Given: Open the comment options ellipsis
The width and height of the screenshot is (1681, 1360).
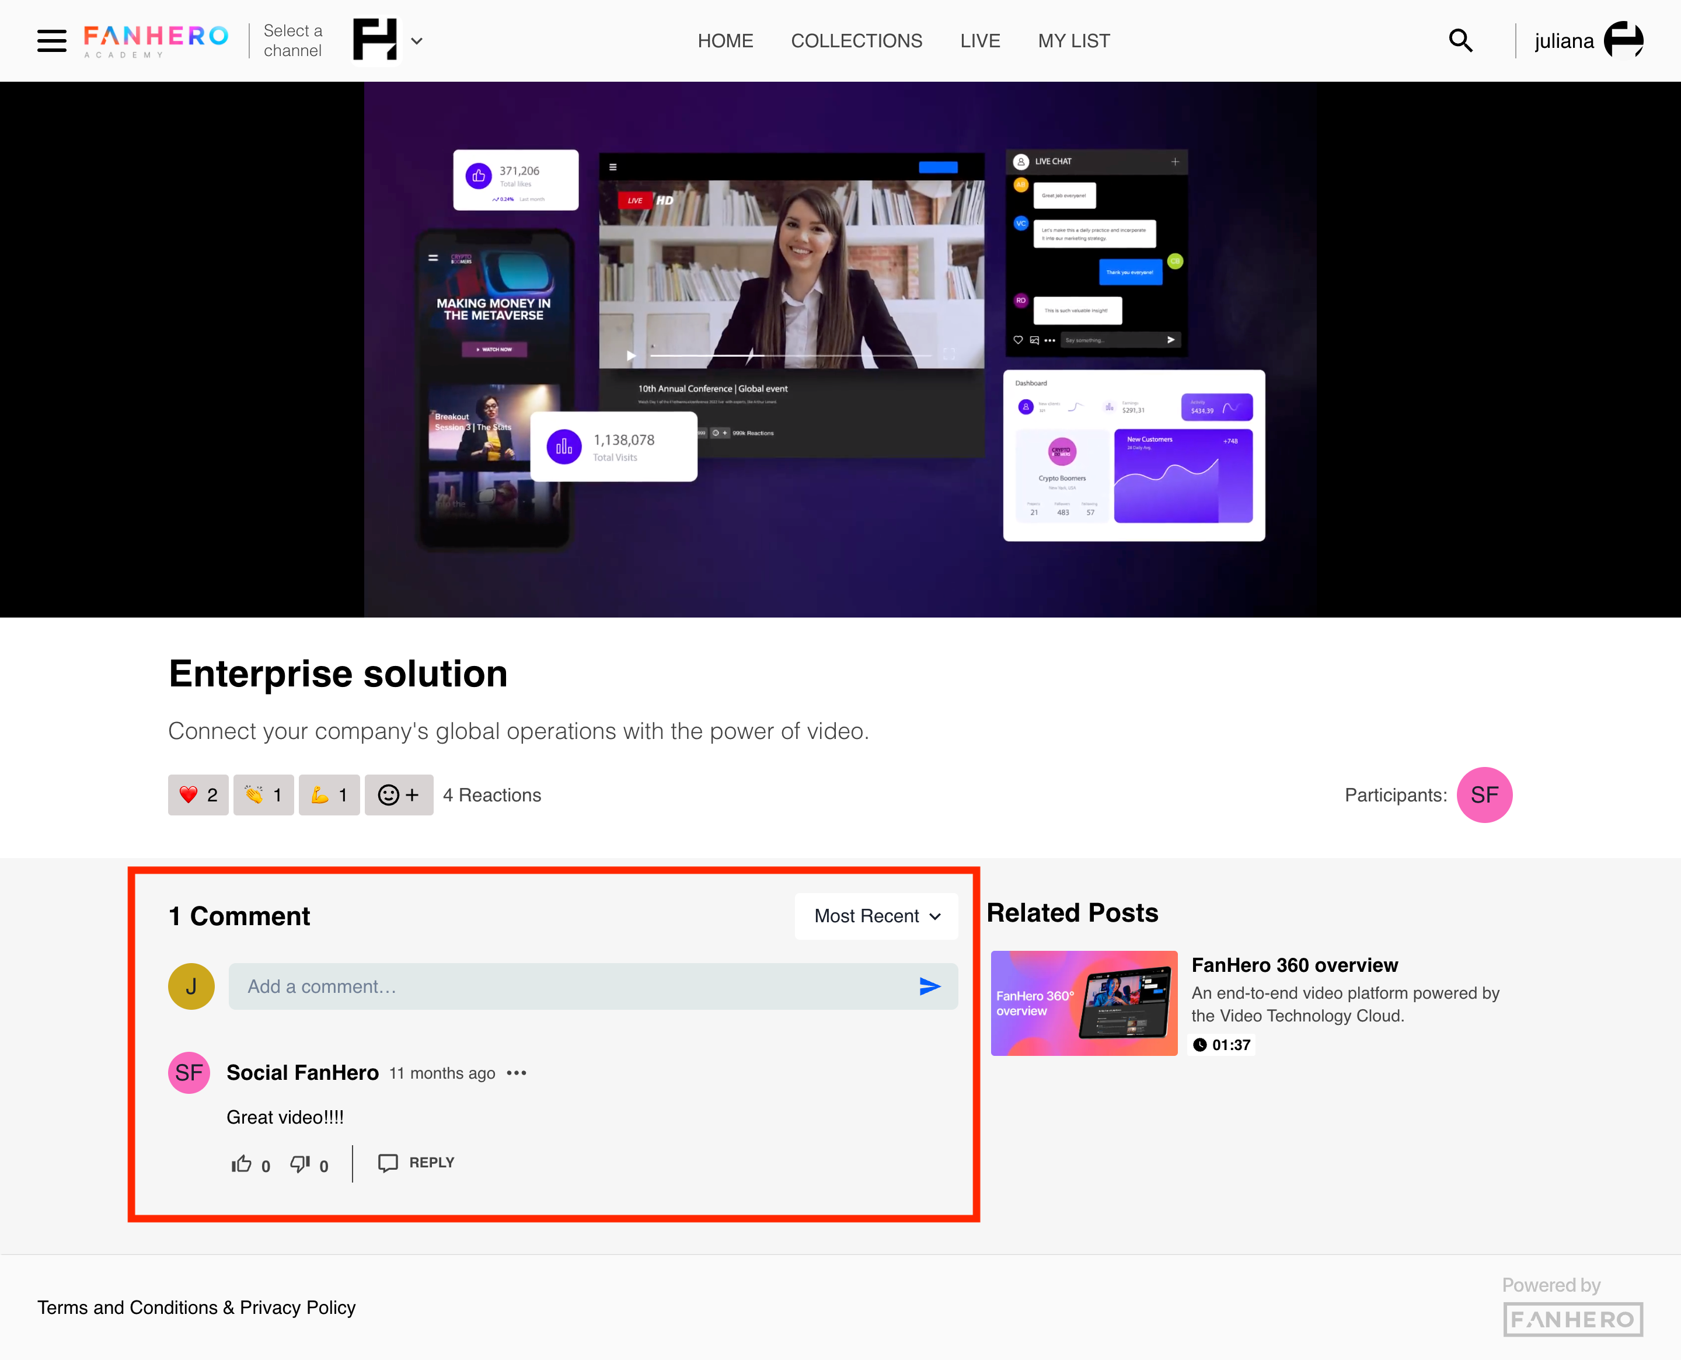Looking at the screenshot, I should [x=516, y=1072].
